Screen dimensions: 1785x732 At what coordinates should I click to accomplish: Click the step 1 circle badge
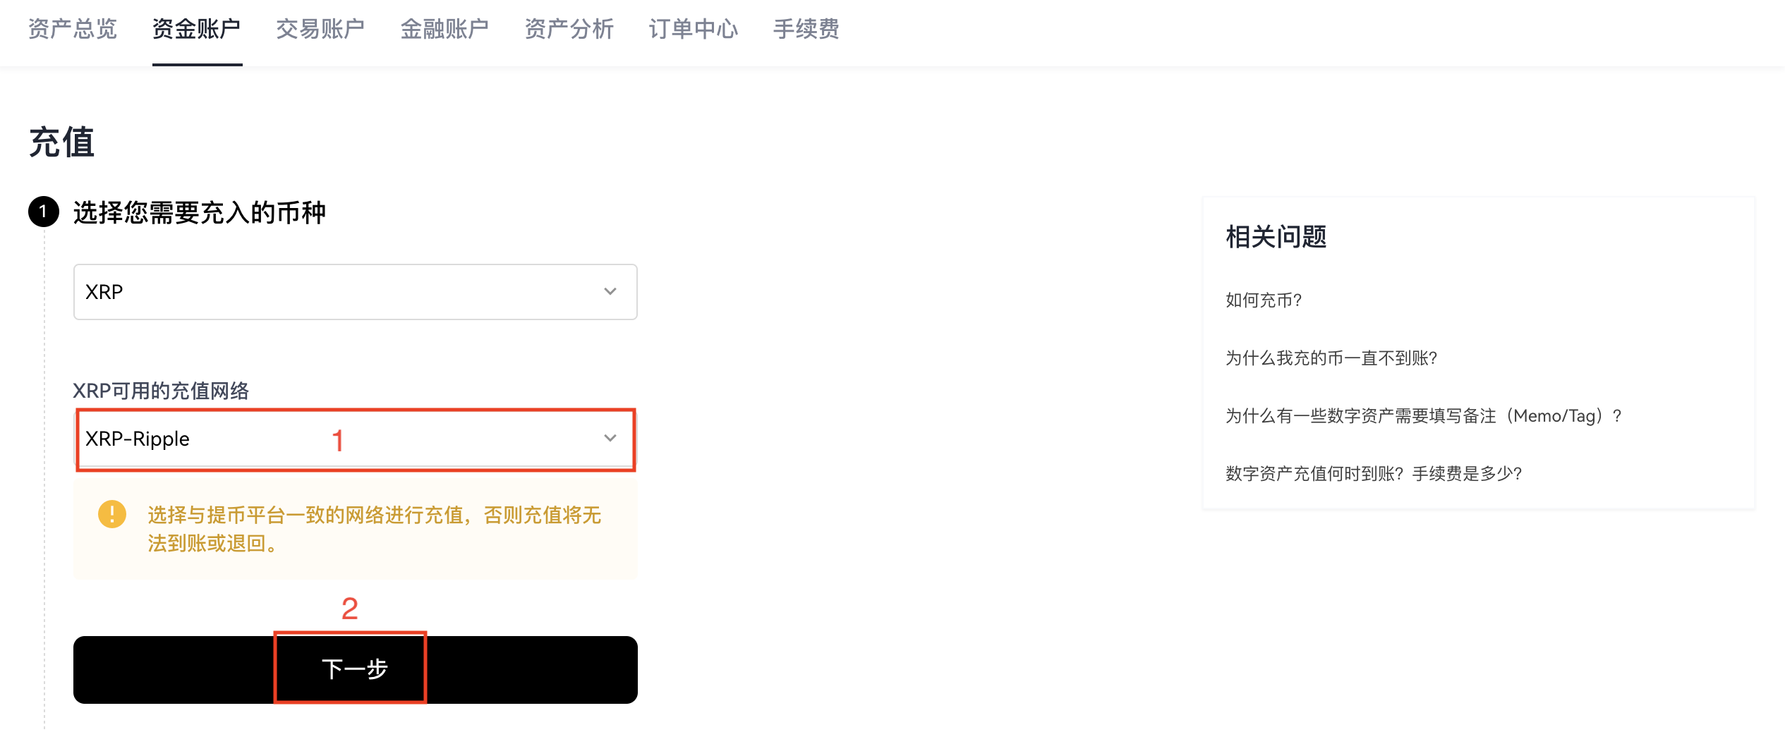(x=43, y=212)
